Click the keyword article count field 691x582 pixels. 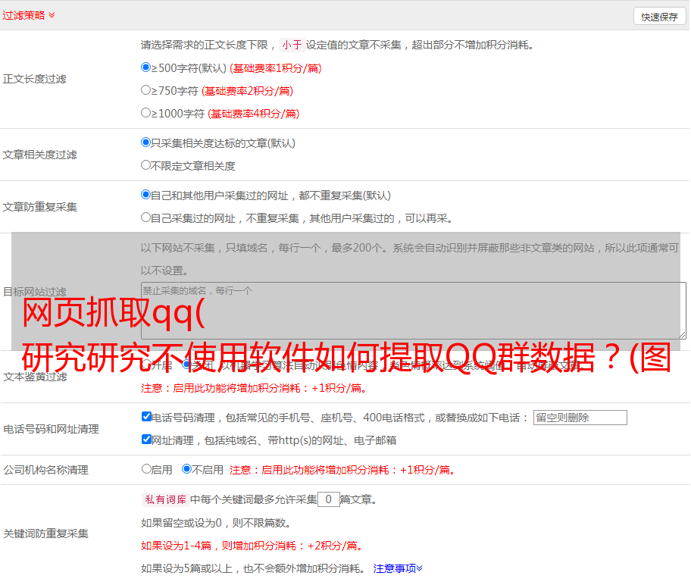328,499
